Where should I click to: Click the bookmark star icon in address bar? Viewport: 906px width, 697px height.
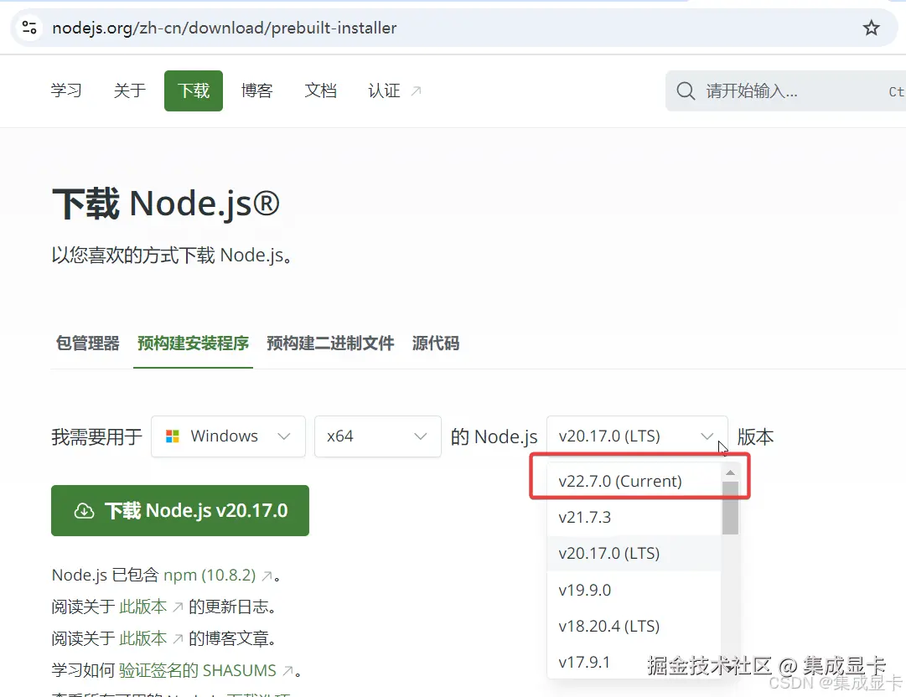pyautogui.click(x=871, y=28)
